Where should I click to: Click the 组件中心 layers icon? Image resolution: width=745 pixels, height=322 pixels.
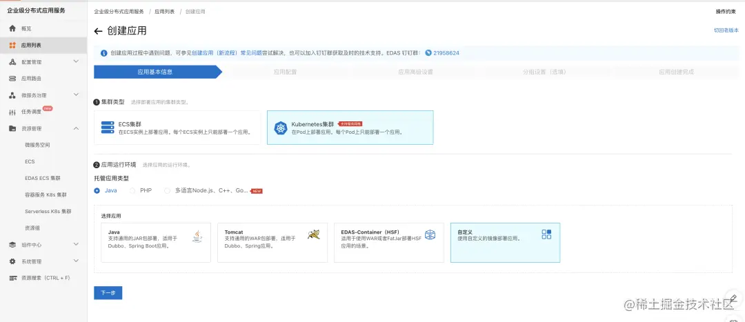(12, 245)
